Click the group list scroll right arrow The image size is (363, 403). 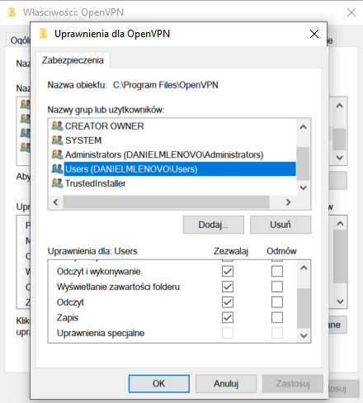(x=288, y=202)
